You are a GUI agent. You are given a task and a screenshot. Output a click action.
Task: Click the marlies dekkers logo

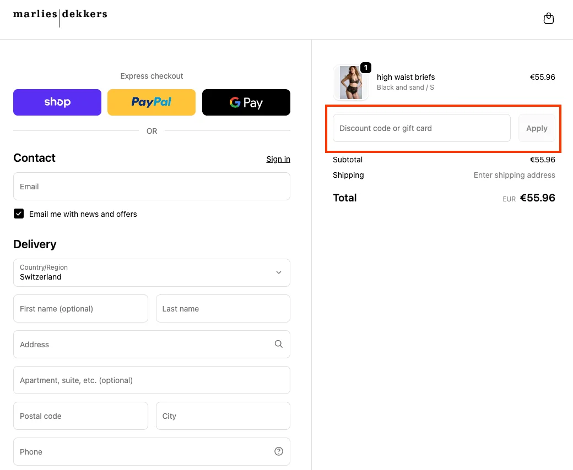coord(60,14)
